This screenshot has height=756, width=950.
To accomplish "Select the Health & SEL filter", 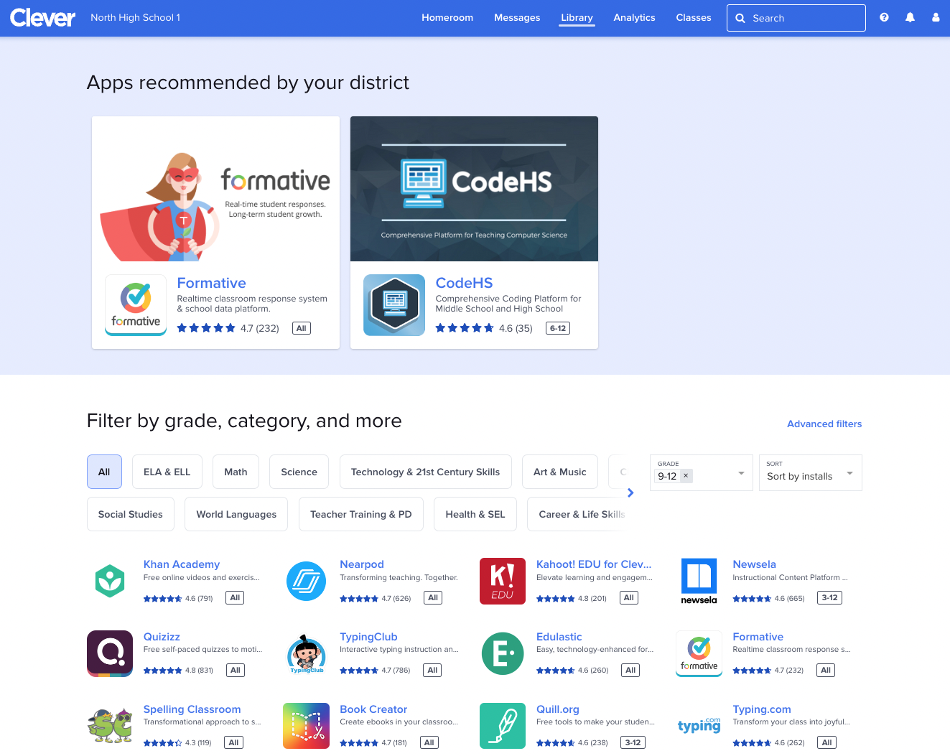I will [475, 514].
